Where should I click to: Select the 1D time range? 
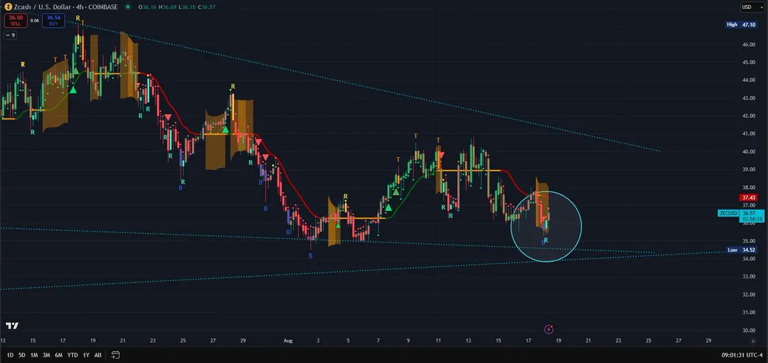[x=10, y=354]
